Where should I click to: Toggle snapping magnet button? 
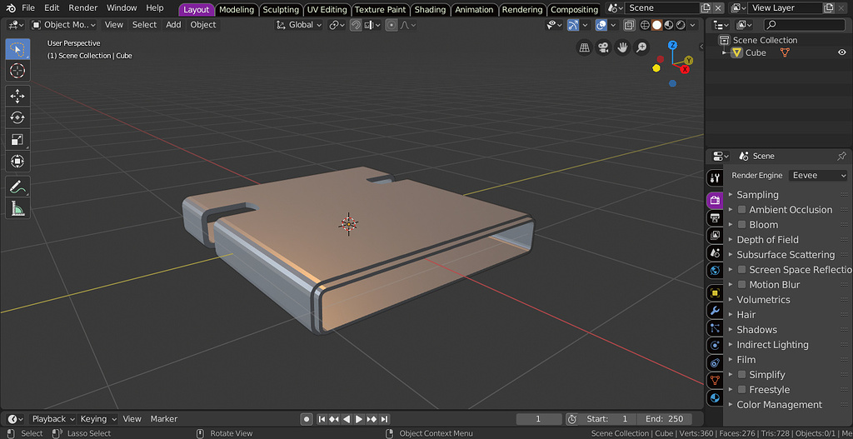pyautogui.click(x=356, y=25)
